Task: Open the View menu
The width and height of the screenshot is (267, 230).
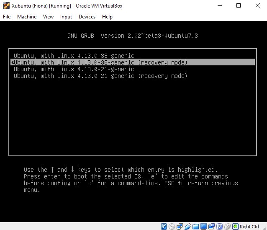Action: click(x=48, y=17)
